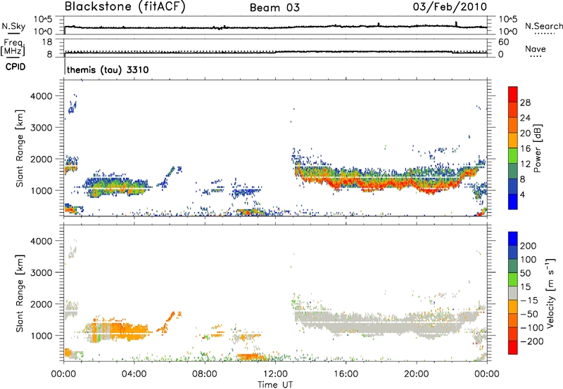The height and width of the screenshot is (389, 563).
Task: Click the Nave legend label
Action: pyautogui.click(x=536, y=48)
